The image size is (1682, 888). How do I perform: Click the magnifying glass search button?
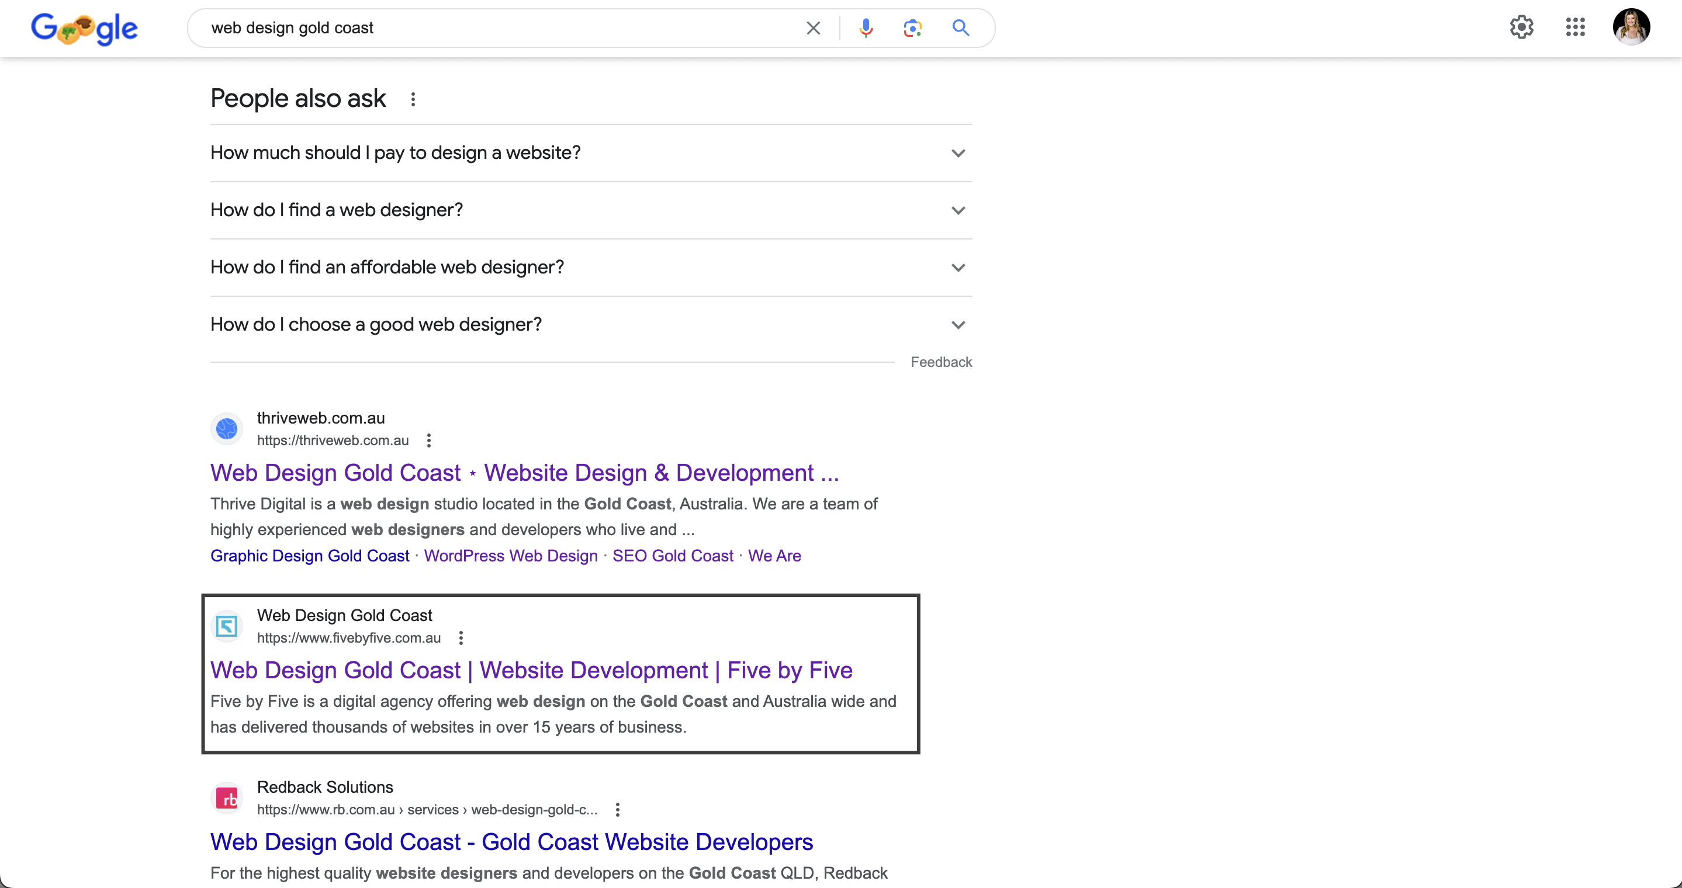click(960, 28)
